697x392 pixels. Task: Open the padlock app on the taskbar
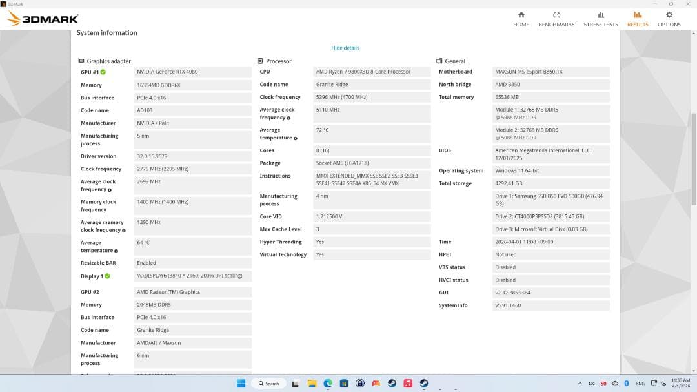pos(359,384)
